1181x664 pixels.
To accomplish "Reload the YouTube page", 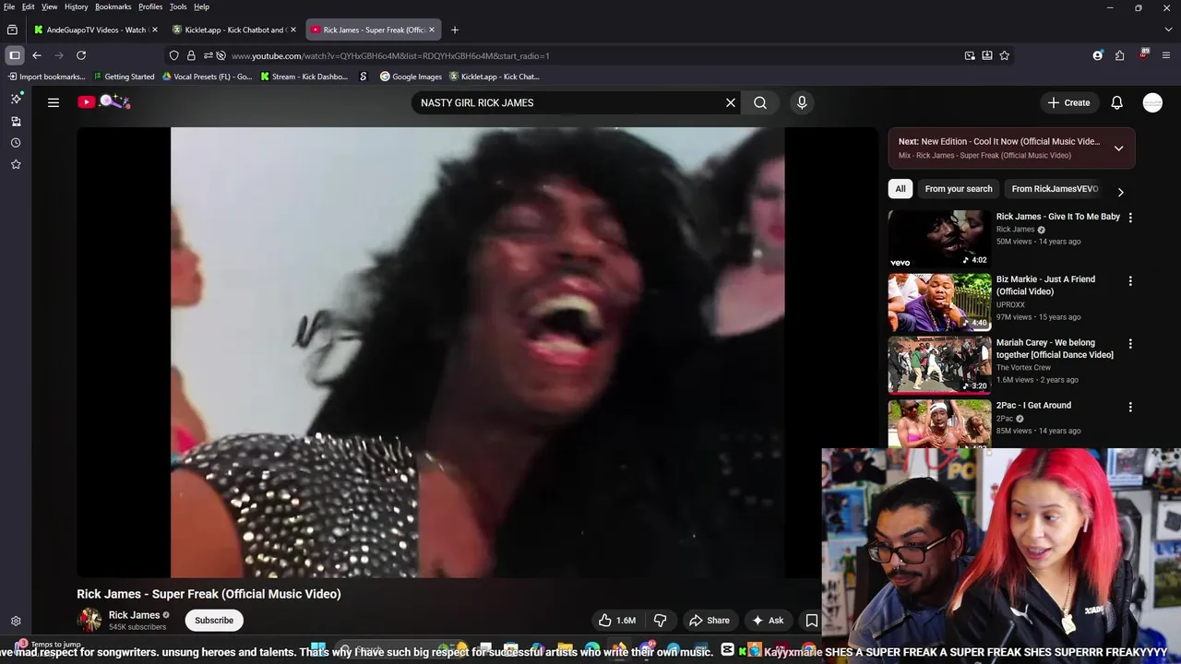I will 81,55.
